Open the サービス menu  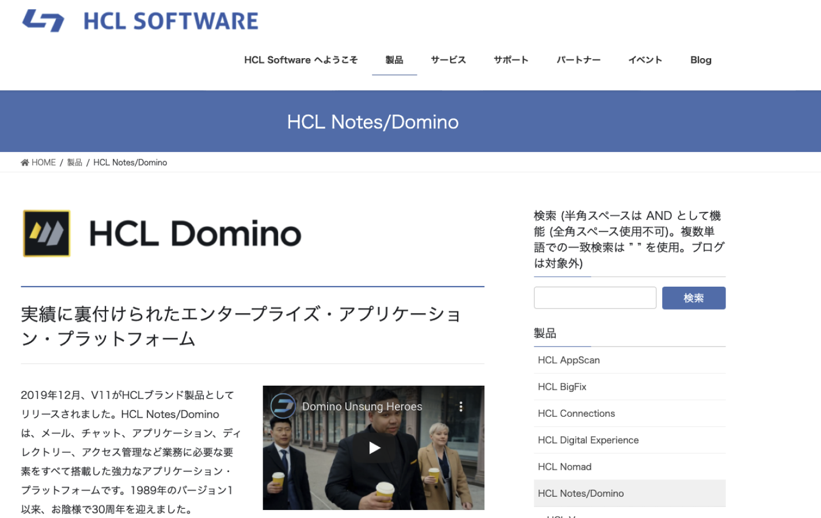[448, 60]
